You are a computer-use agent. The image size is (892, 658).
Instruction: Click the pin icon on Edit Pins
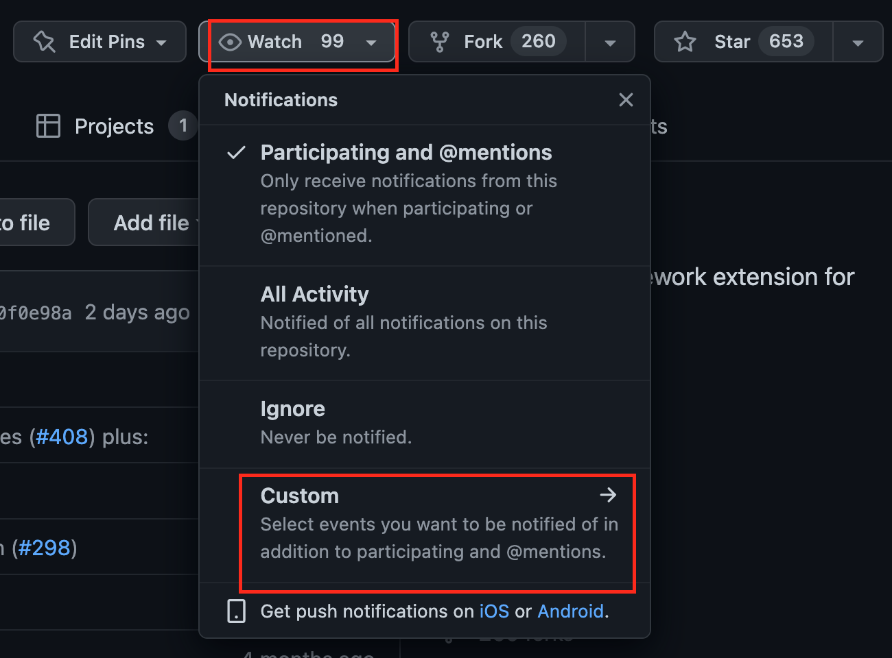pos(43,41)
